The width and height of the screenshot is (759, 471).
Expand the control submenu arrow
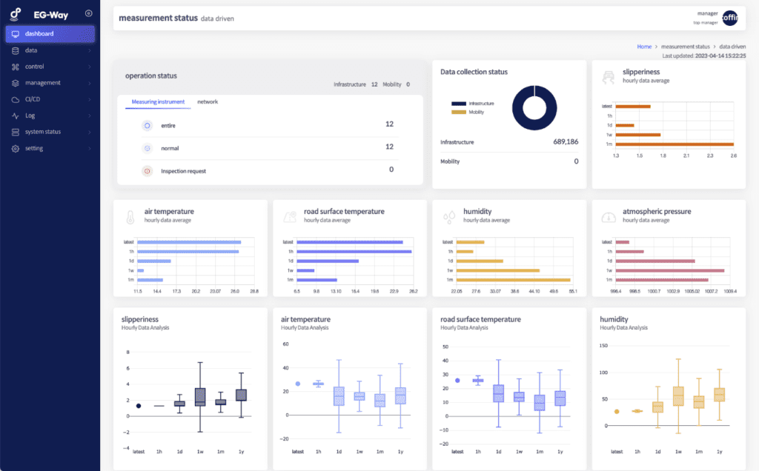[x=90, y=67]
